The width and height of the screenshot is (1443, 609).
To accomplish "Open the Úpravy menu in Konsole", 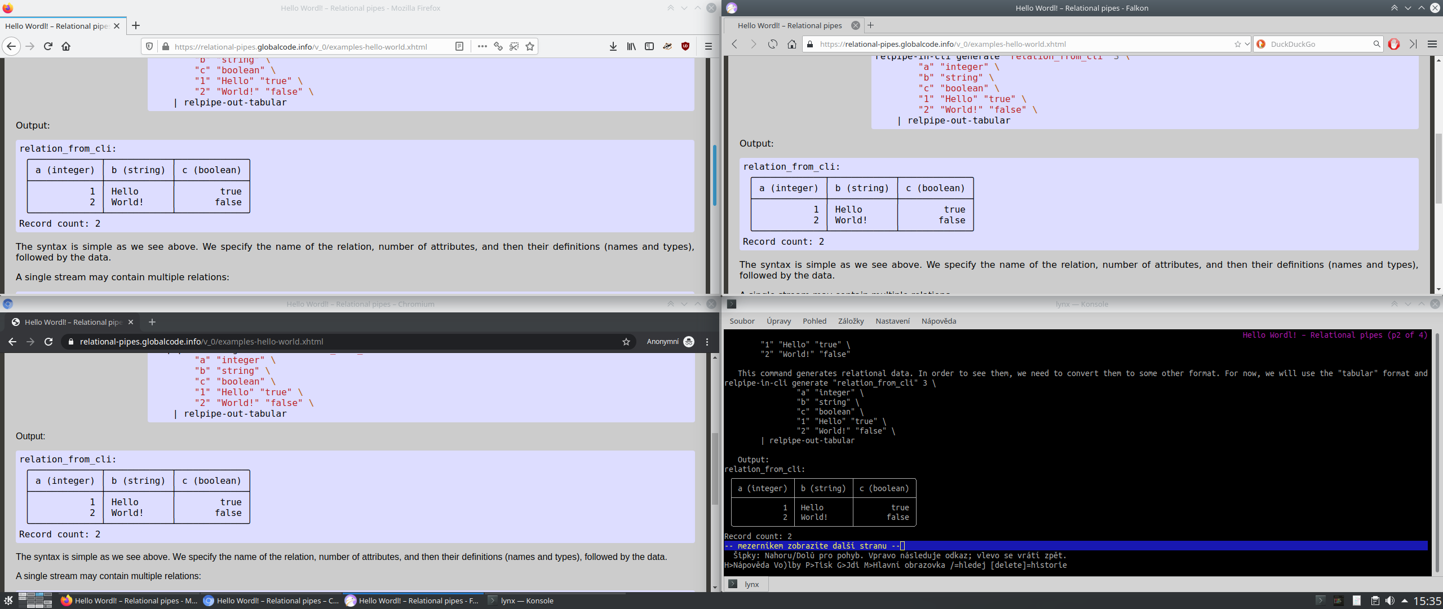I will click(x=778, y=321).
